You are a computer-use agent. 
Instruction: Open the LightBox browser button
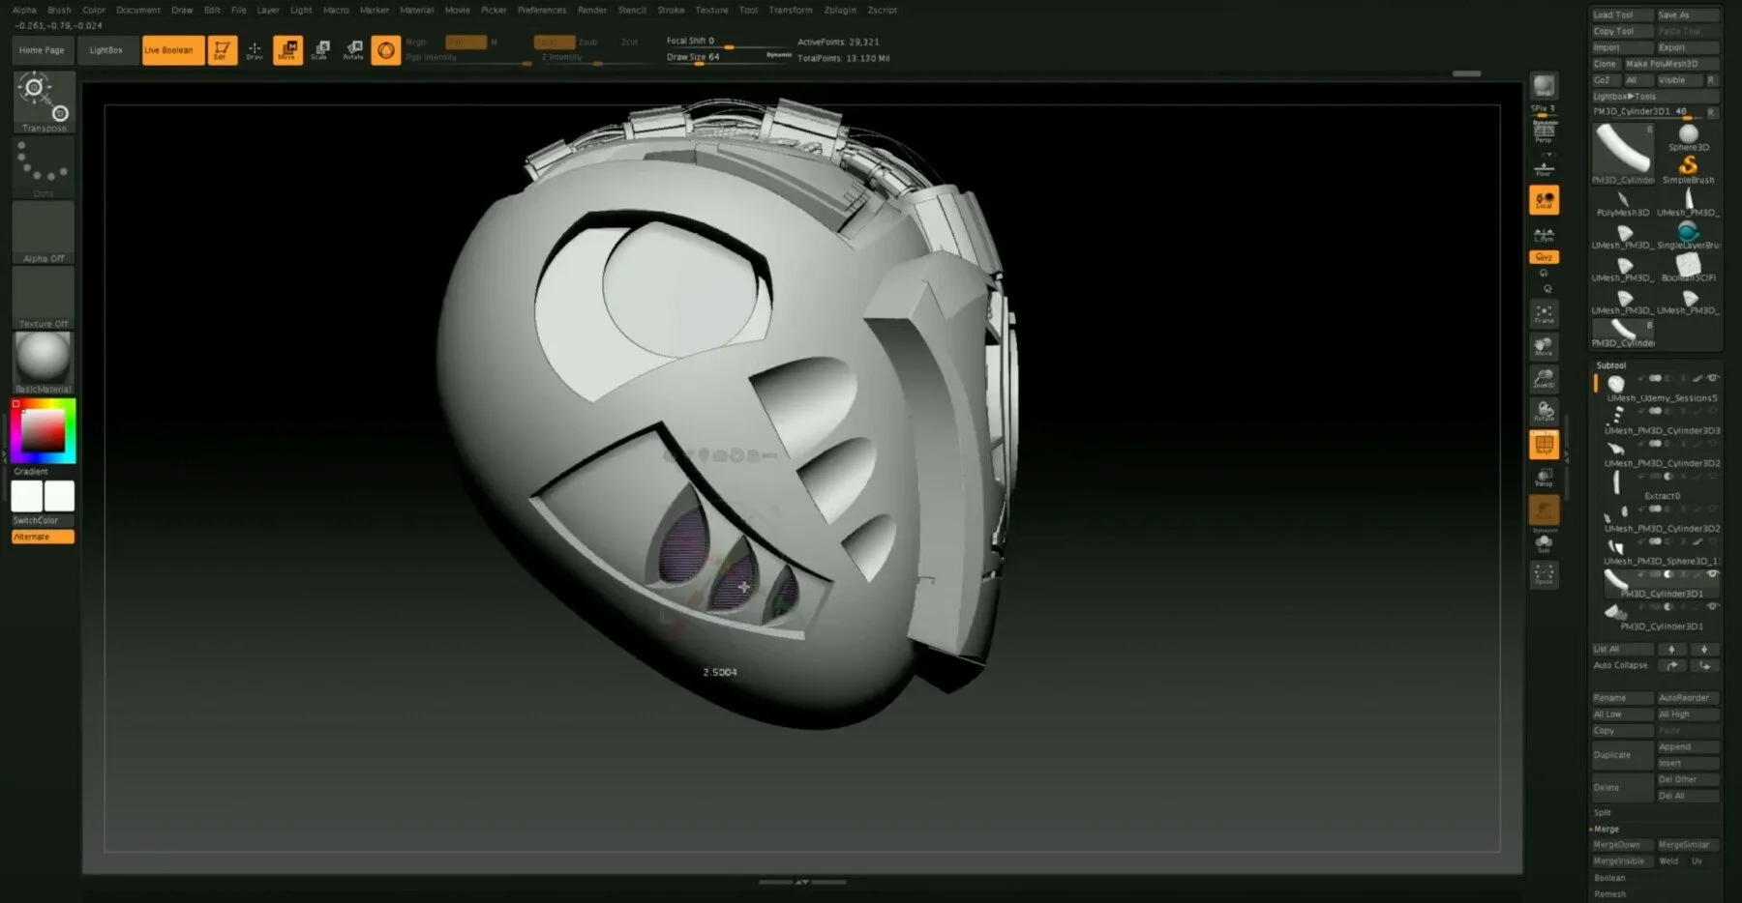[106, 50]
